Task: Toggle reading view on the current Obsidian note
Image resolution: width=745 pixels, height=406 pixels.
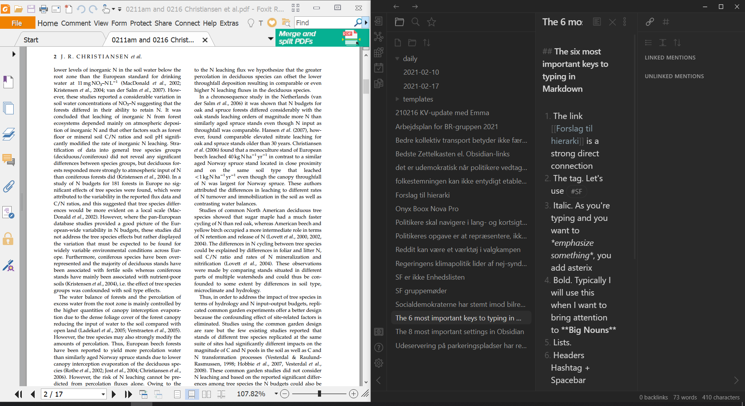Action: point(597,22)
